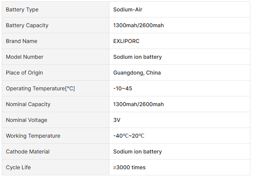Screen dimensions: 259x181
Task: Select the value beside Battery Capacity
Action: (x=138, y=26)
